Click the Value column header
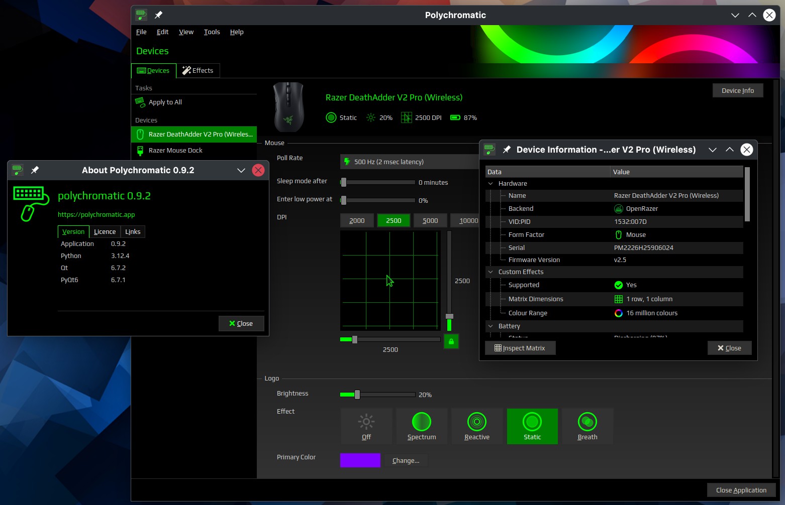This screenshot has width=785, height=505. tap(677, 172)
